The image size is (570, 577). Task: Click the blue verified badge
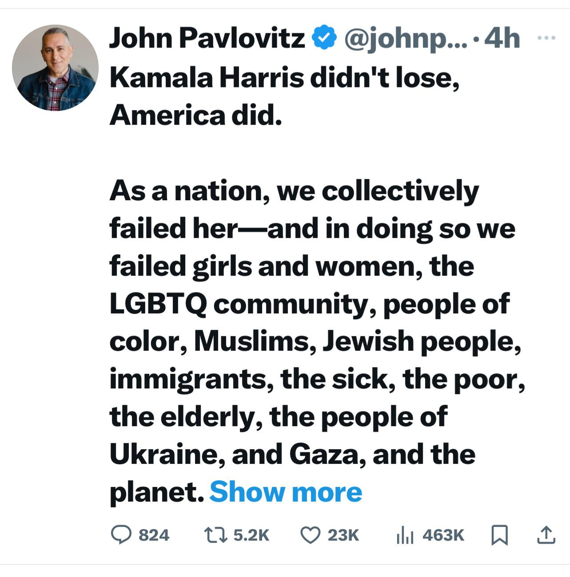click(x=324, y=38)
